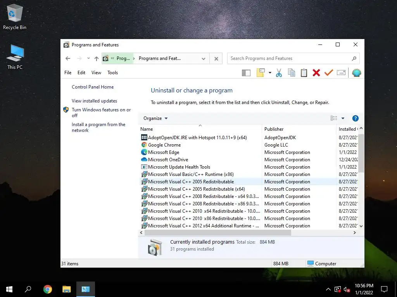Open the Tools menu
This screenshot has width=397, height=297.
(113, 72)
